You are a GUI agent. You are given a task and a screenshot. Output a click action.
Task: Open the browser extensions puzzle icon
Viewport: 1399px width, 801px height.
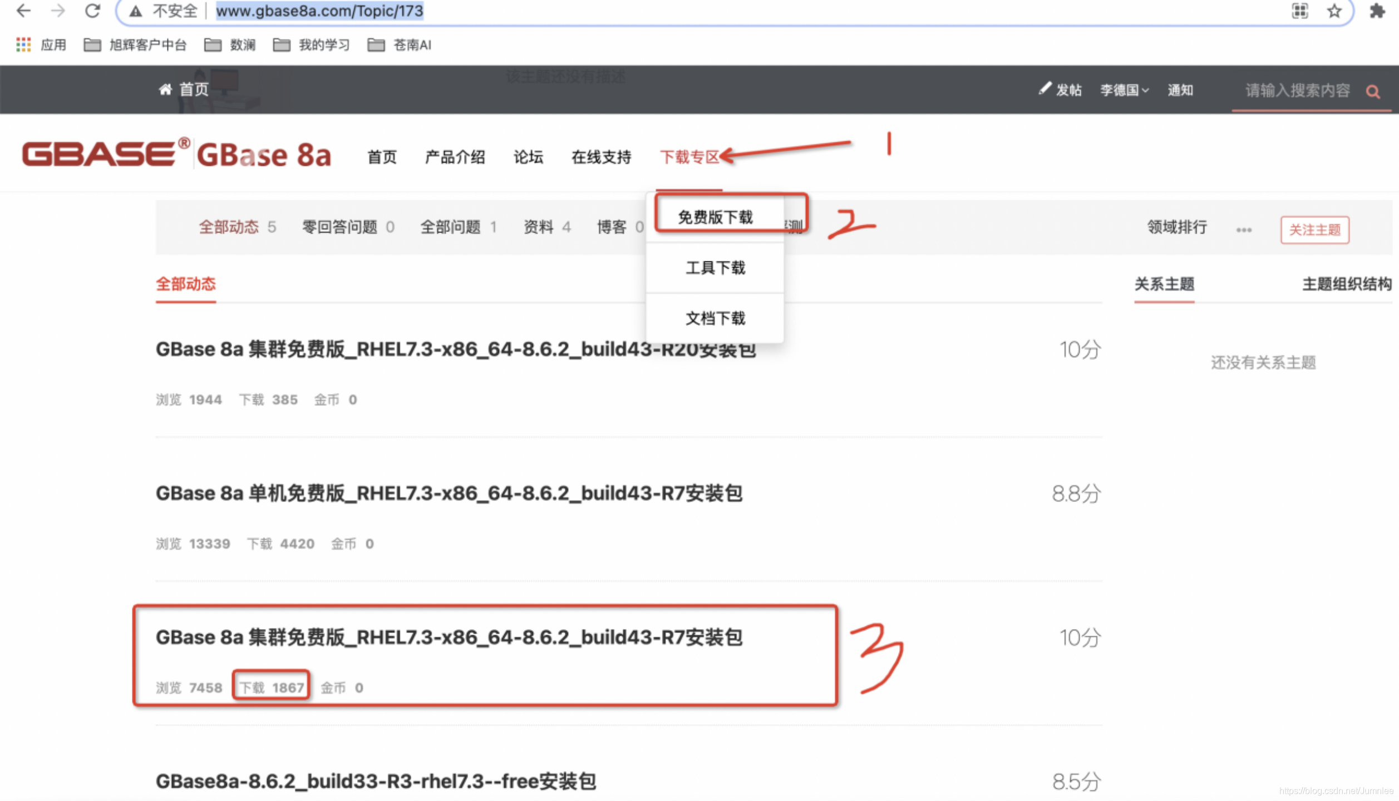point(1378,11)
